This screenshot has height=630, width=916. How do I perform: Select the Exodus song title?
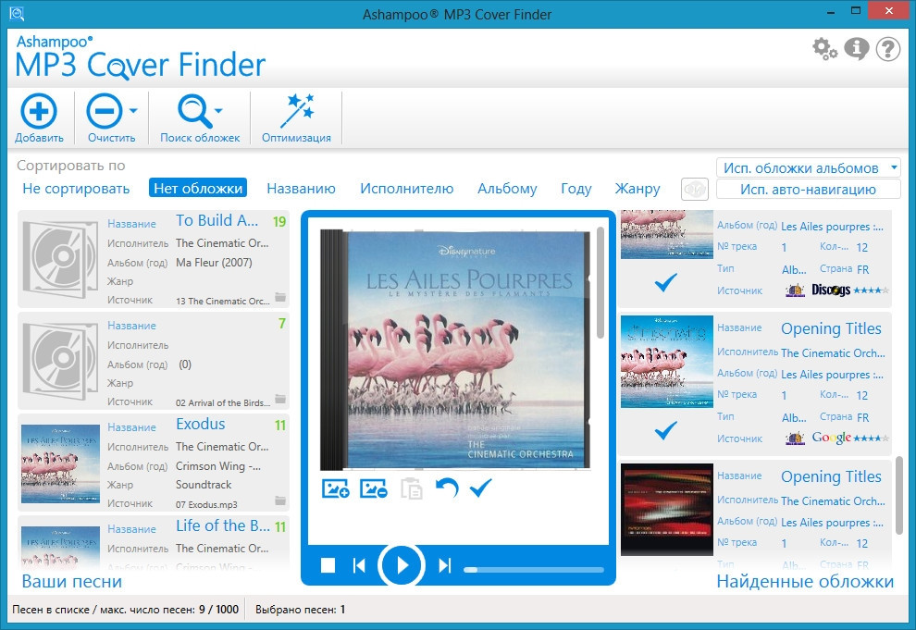[201, 424]
